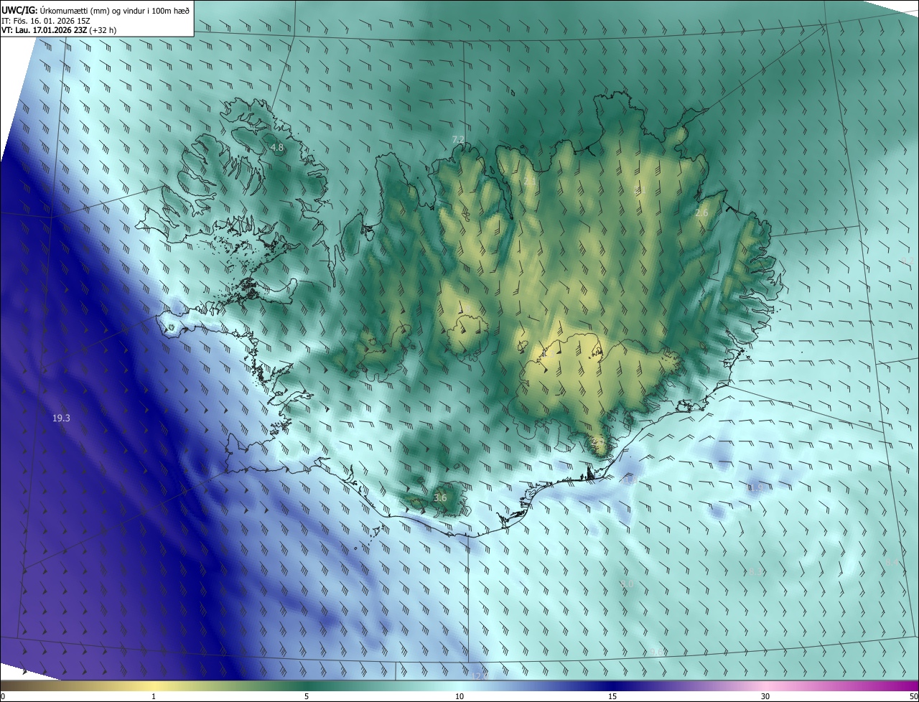Screen dimensions: 919x702
Task: Click the valid time 'VT: Lau. 17.01.2026 23Z (+32 h)'
Action: pos(59,30)
